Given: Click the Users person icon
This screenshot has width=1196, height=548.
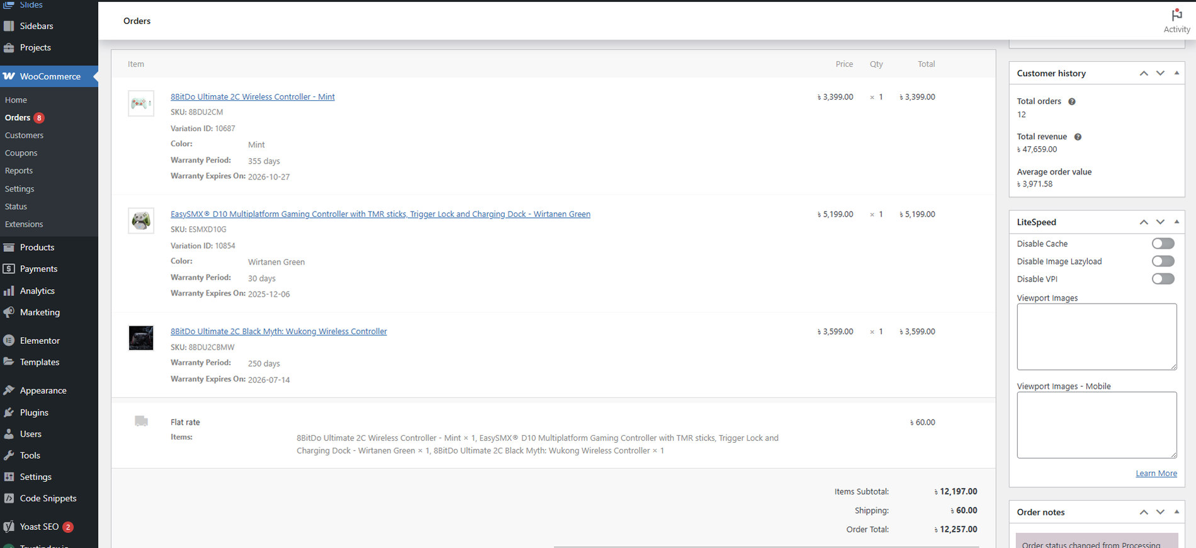Looking at the screenshot, I should pos(9,433).
